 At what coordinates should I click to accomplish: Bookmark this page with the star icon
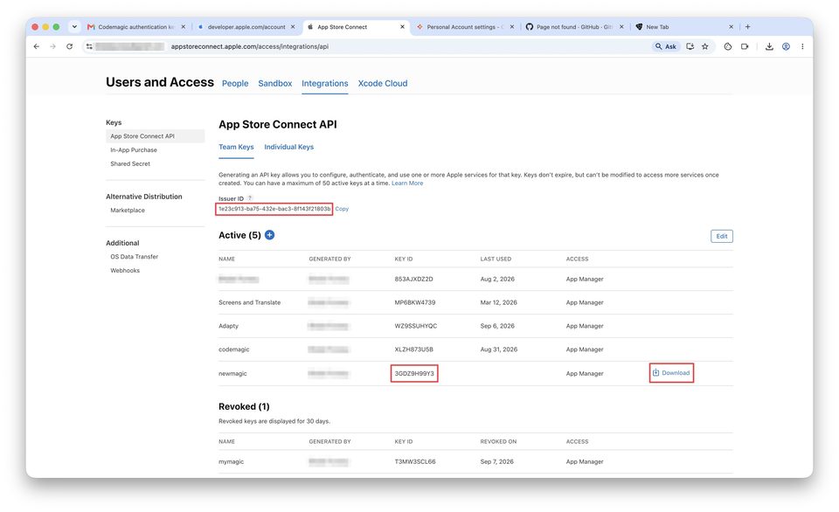(x=705, y=46)
